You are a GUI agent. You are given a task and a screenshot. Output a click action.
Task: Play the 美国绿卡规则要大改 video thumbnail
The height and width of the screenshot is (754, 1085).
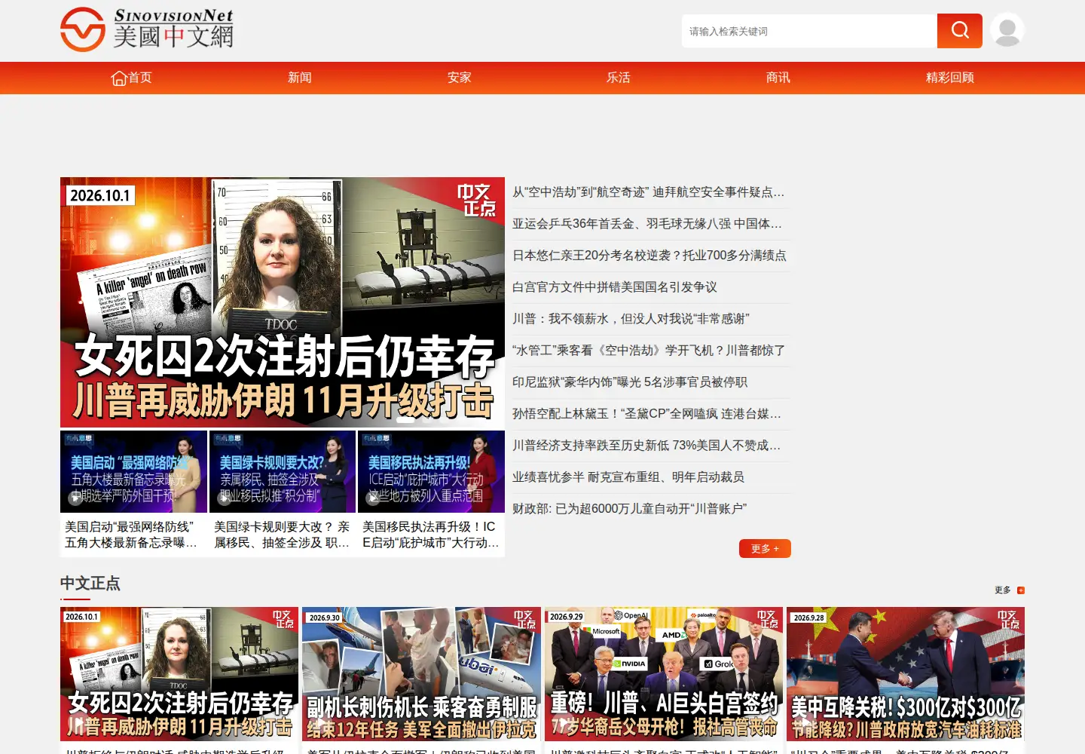[x=283, y=471]
